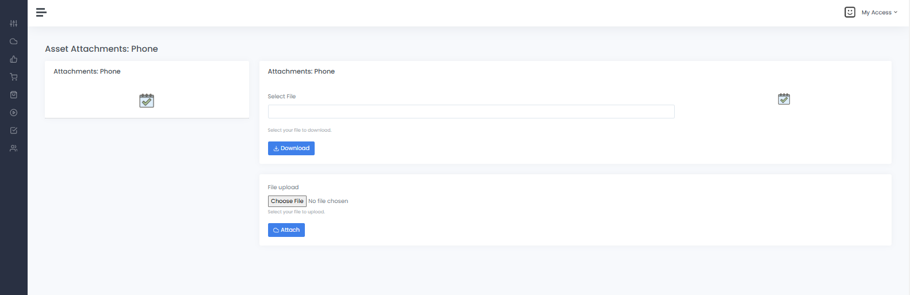The height and width of the screenshot is (295, 910).
Task: Click the calendar check icon in the left card
Action: 147,101
